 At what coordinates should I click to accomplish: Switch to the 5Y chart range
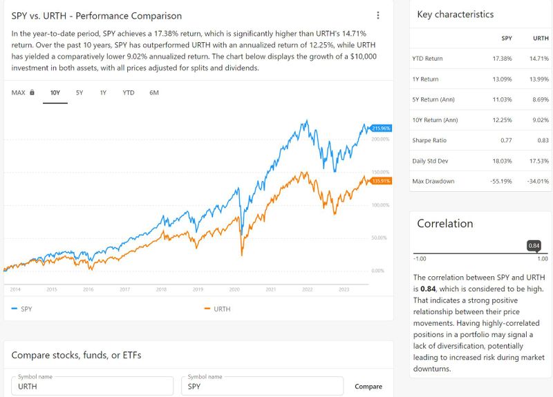click(x=79, y=93)
